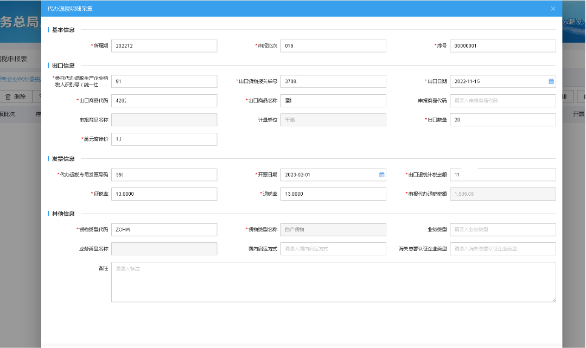Click the 计量单位 field showing 千克
This screenshot has width=586, height=348.
click(x=333, y=120)
